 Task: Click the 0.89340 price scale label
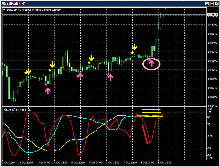[x=212, y=52]
